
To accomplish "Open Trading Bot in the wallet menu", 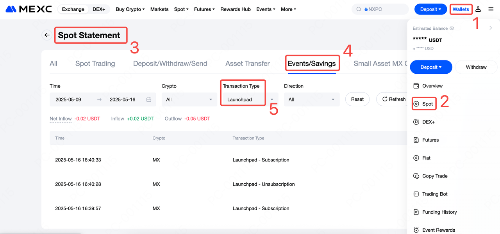I will (x=435, y=194).
